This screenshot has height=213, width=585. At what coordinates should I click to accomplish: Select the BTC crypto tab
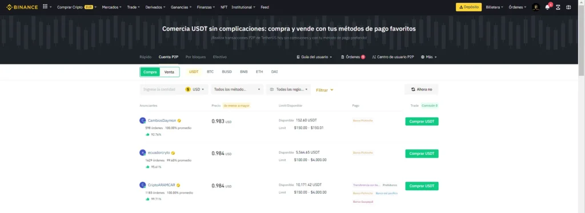pyautogui.click(x=210, y=72)
